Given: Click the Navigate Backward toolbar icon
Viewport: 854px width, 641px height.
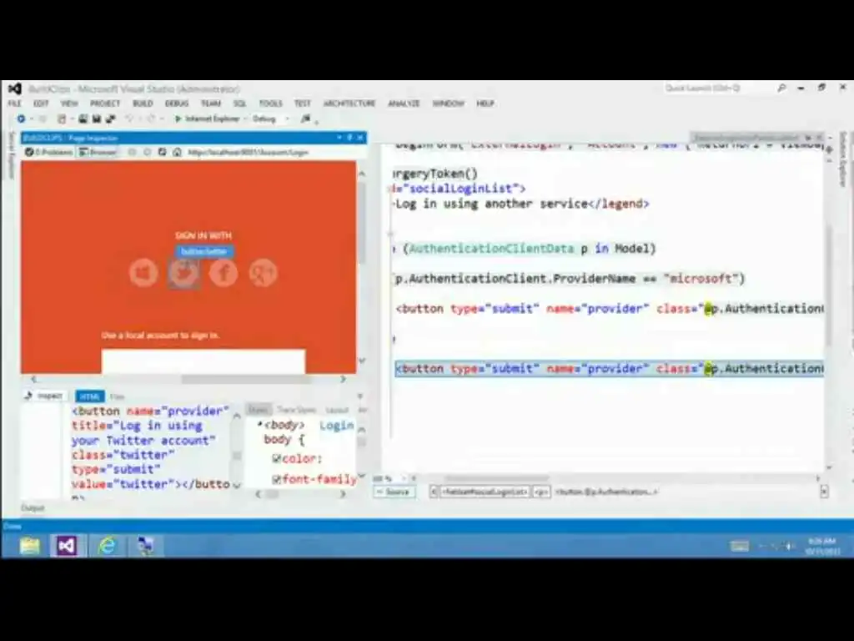Looking at the screenshot, I should (x=21, y=119).
